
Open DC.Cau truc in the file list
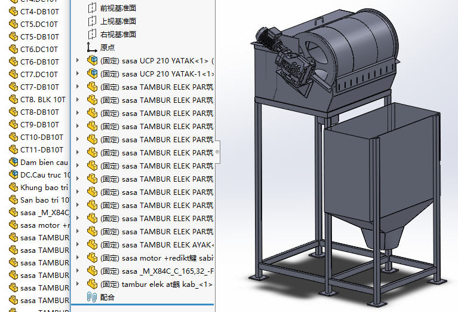(45, 175)
